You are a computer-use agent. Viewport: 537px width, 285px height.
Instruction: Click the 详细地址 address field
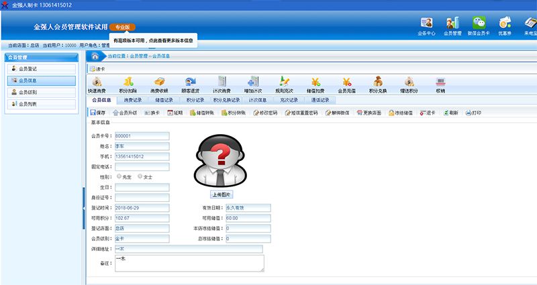pyautogui.click(x=189, y=249)
